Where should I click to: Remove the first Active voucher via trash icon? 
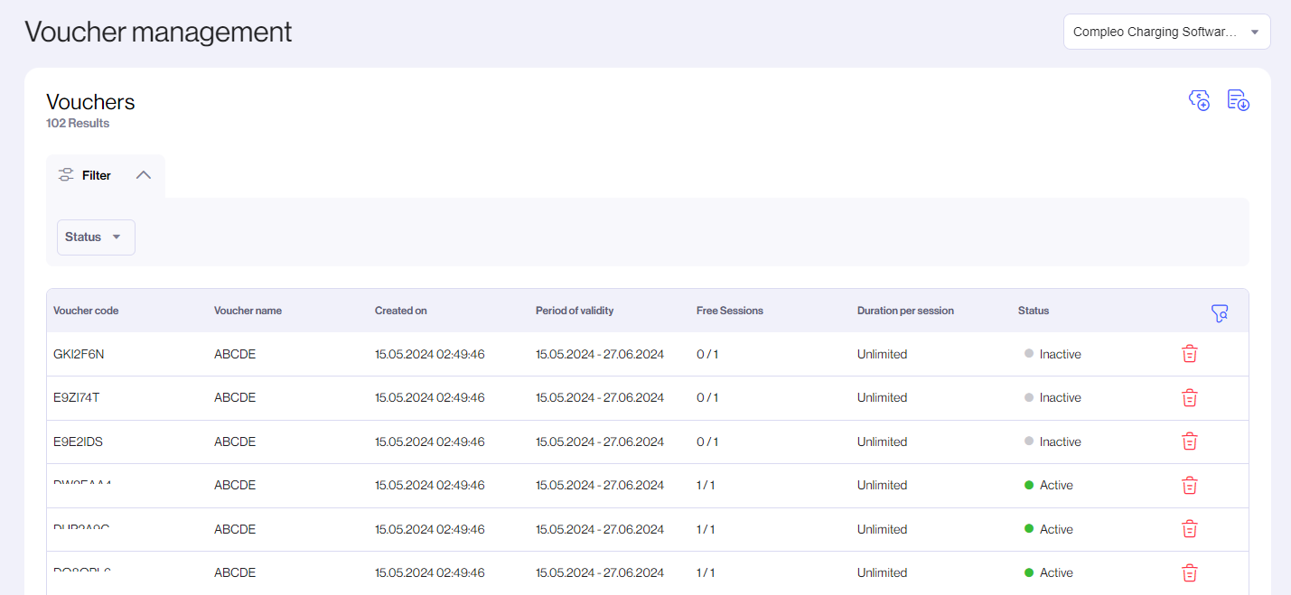click(1189, 485)
